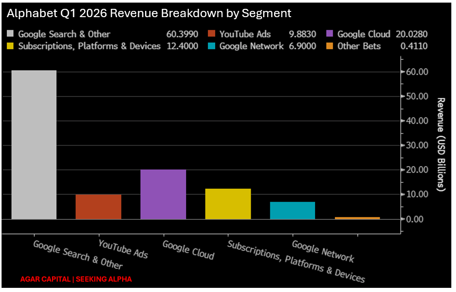456x292 pixels.
Task: Select the red-orange YouTube Ads bar
Action: pos(99,207)
